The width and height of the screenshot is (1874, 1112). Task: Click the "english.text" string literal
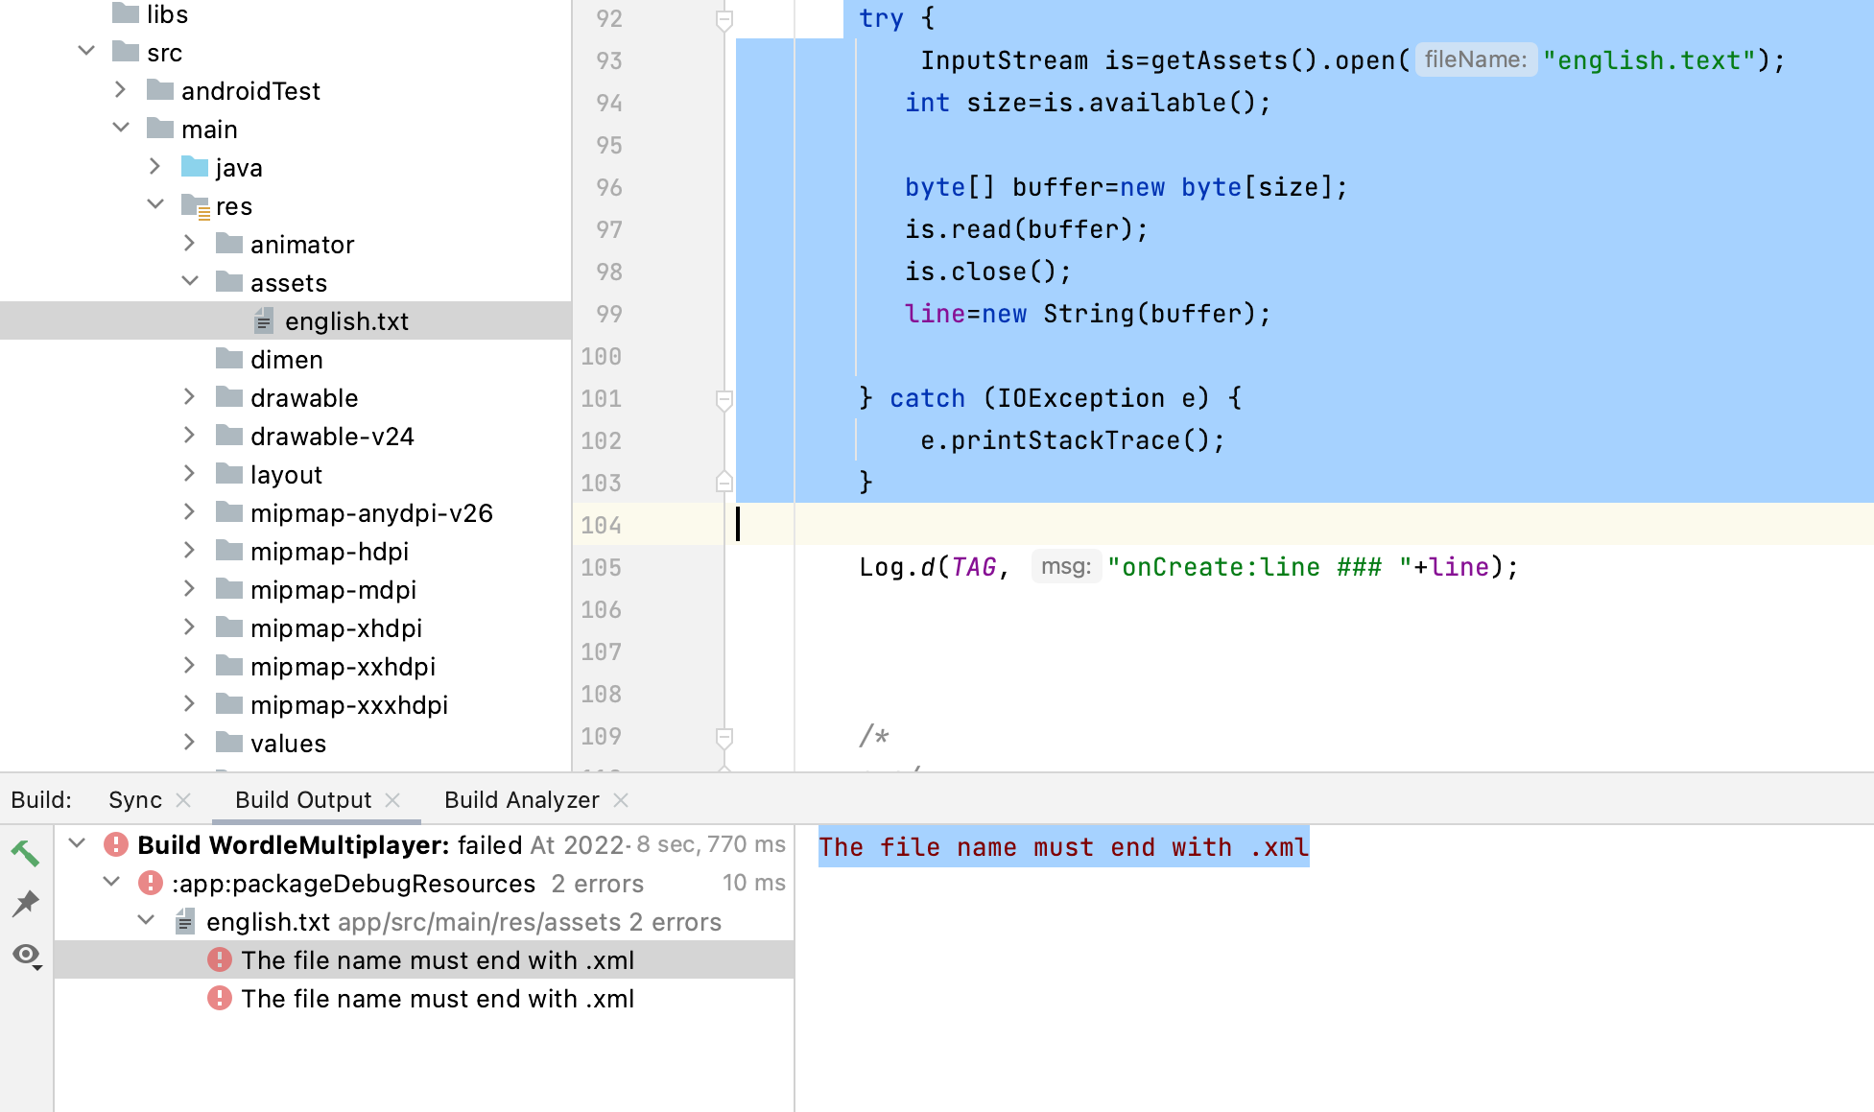pyautogui.click(x=1649, y=60)
